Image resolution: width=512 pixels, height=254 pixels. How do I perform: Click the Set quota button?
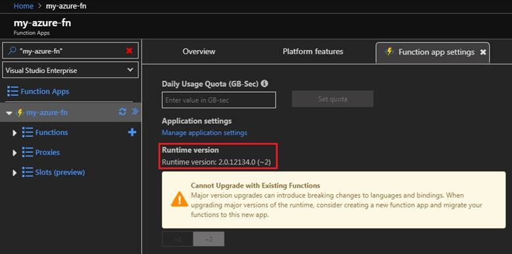(x=333, y=99)
